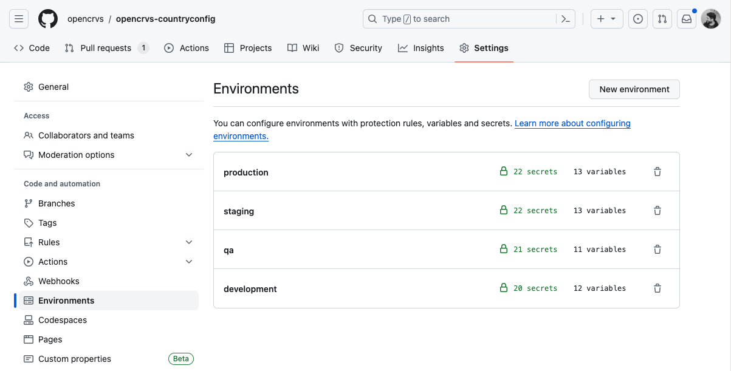
Task: Expand Rules section chevron
Action: (189, 242)
